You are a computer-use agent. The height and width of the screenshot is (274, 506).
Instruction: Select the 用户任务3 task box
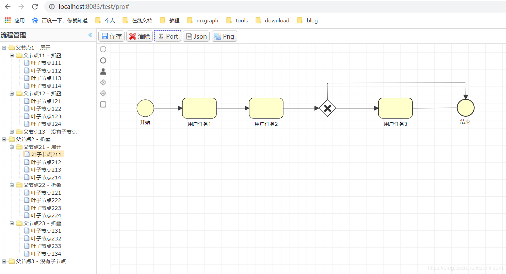395,108
